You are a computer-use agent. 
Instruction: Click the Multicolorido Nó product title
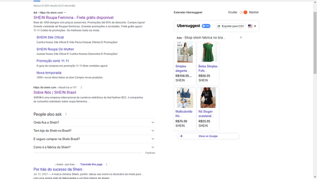pos(184,114)
